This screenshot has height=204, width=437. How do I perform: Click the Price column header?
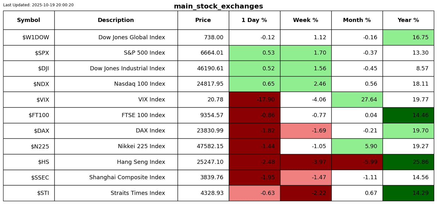203,20
